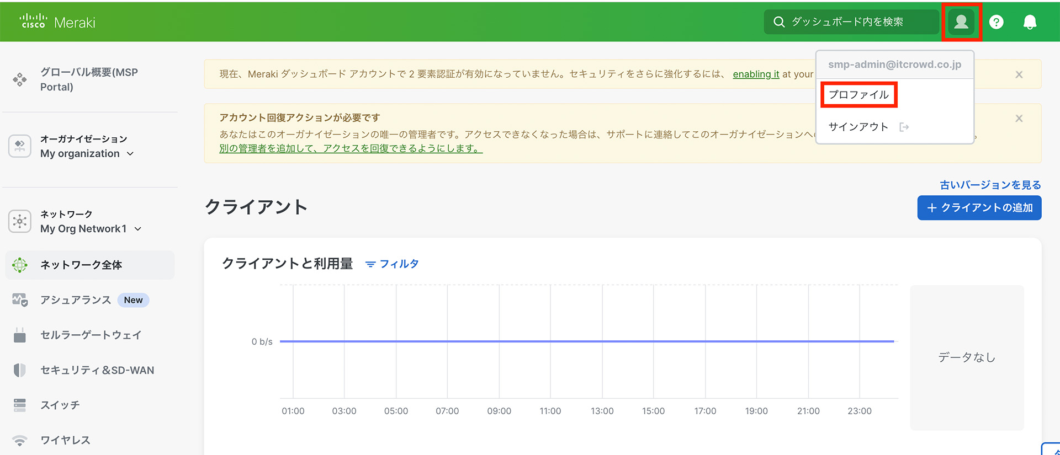This screenshot has height=455, width=1060.
Task: Click the クライアントの追加 button
Action: click(979, 208)
